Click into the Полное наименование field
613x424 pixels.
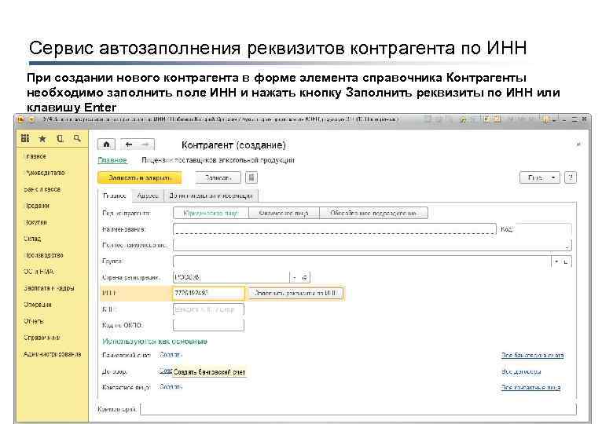pos(373,245)
